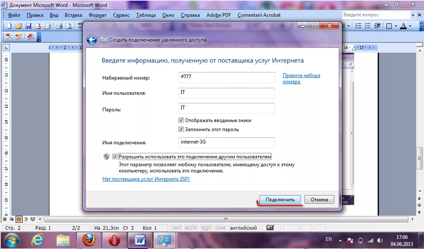Open the Введите вопрос dropdown arrow
The image size is (424, 249).
(413, 15)
